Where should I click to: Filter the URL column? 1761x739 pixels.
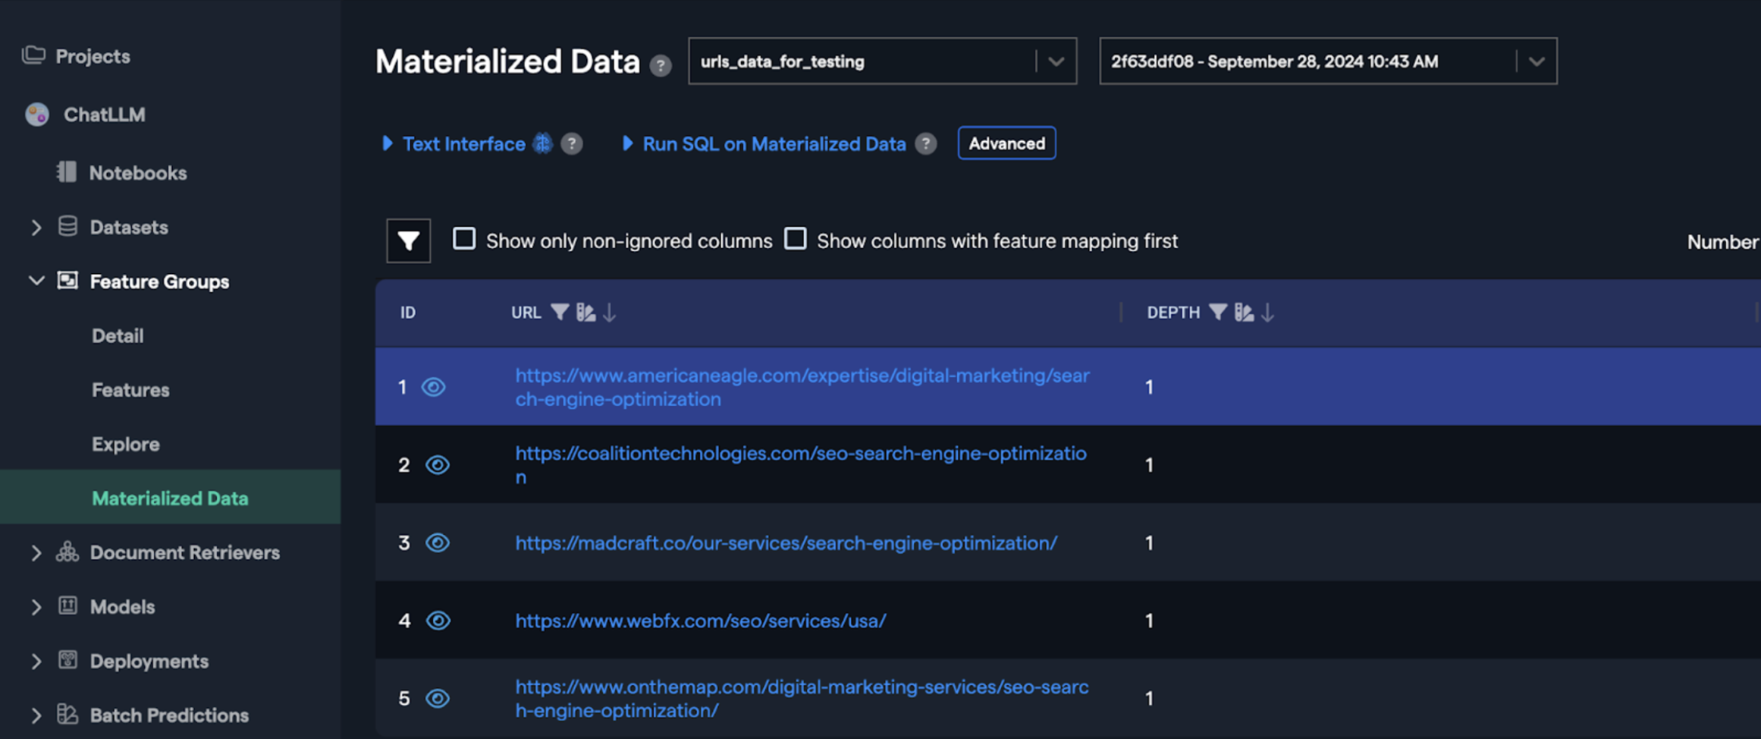pyautogui.click(x=560, y=312)
